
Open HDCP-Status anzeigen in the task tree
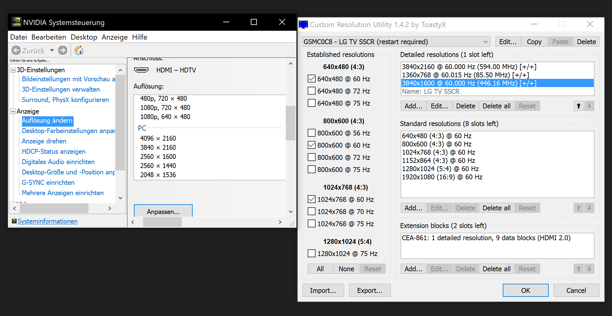coord(54,151)
